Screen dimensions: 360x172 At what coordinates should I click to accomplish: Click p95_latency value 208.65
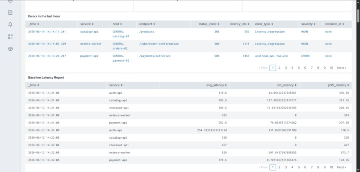point(344,108)
